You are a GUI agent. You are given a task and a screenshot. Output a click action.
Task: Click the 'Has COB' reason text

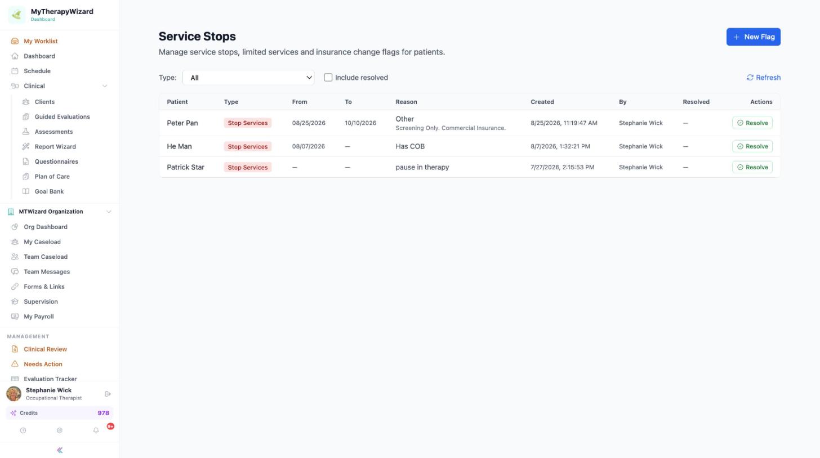pos(410,146)
